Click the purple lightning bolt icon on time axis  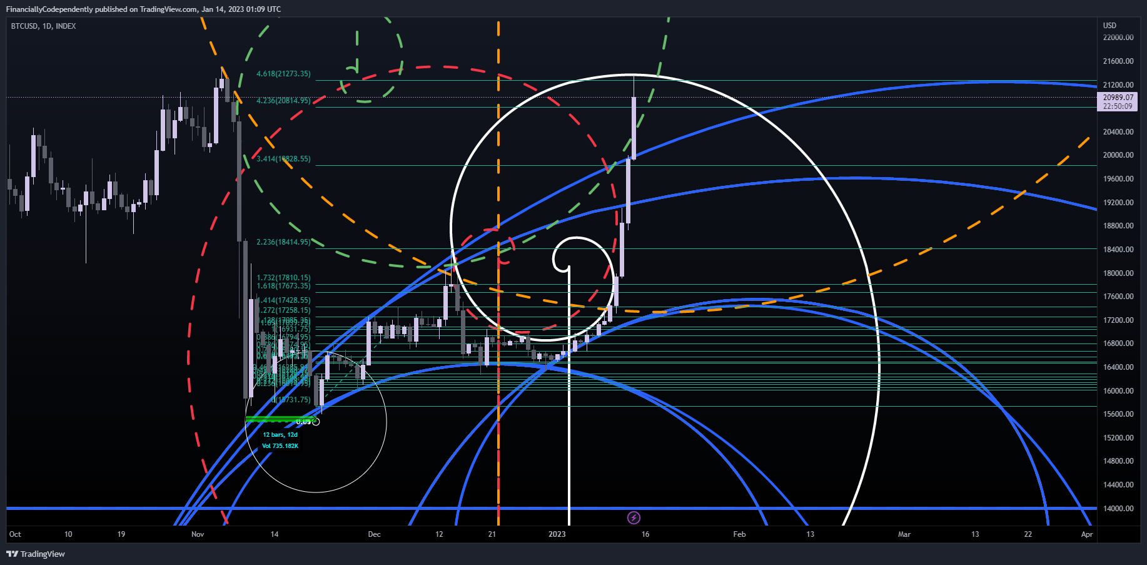(634, 517)
